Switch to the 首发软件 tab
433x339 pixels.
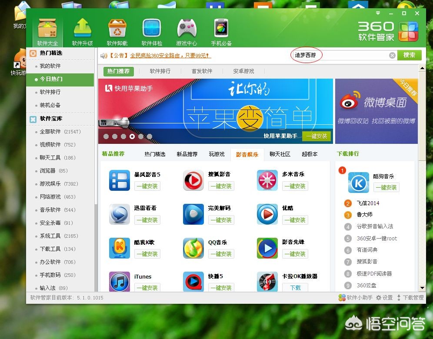tap(202, 71)
